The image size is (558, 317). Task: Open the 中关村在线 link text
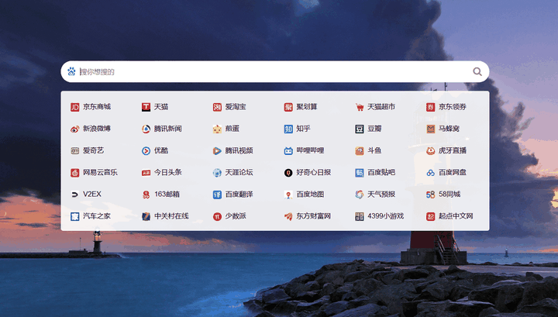coord(171,216)
